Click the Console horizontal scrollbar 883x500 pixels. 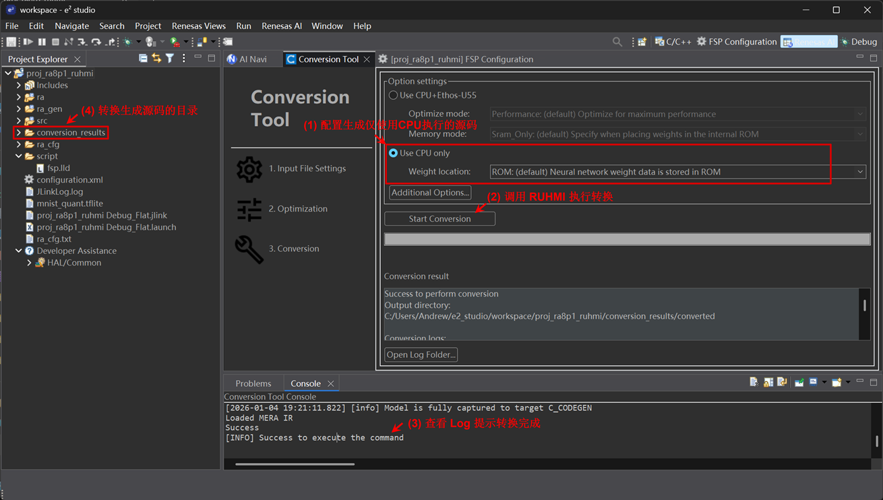click(x=295, y=464)
